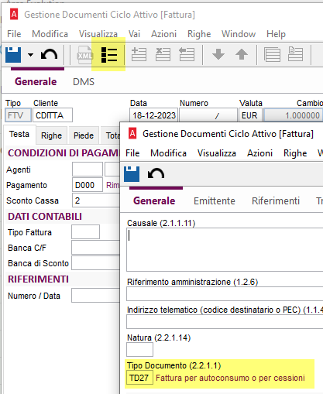This screenshot has height=394, width=323.
Task: Click the Tipo Fattura input field
Action: [85, 231]
